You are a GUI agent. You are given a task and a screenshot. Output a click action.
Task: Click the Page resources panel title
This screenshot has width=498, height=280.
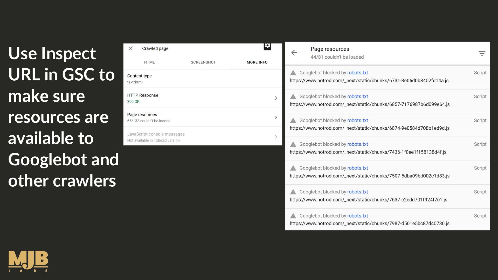coord(330,49)
